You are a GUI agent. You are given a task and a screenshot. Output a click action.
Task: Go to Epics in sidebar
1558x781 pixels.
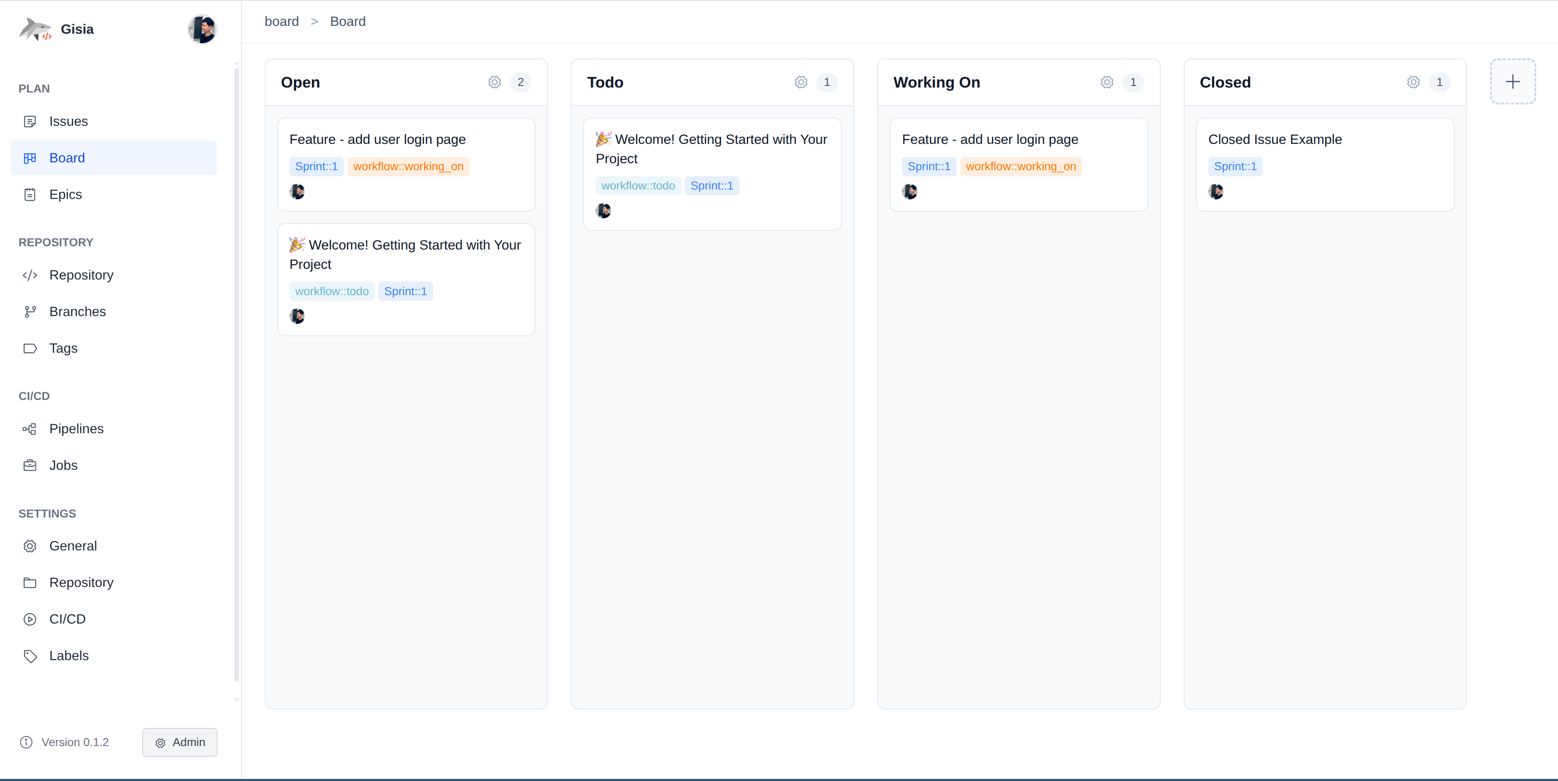(x=65, y=195)
